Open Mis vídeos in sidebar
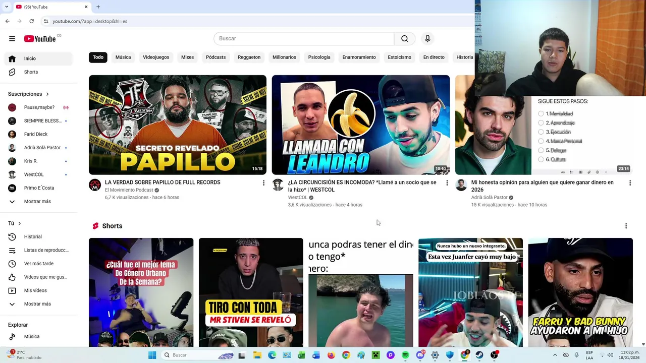646x363 pixels. (38, 290)
